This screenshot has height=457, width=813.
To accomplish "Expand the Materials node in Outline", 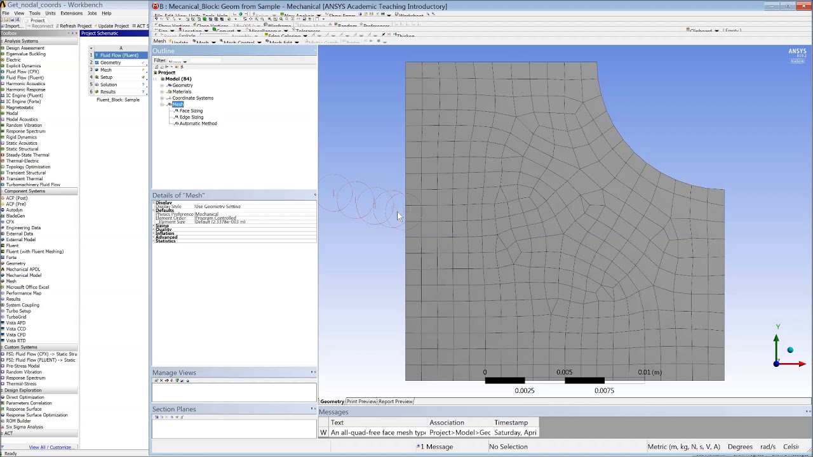I will click(162, 91).
